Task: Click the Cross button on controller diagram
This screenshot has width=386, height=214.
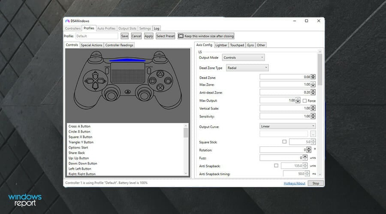Action: coord(160,87)
